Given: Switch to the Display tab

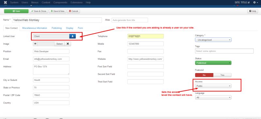Looking at the screenshot, I should click(69, 28).
